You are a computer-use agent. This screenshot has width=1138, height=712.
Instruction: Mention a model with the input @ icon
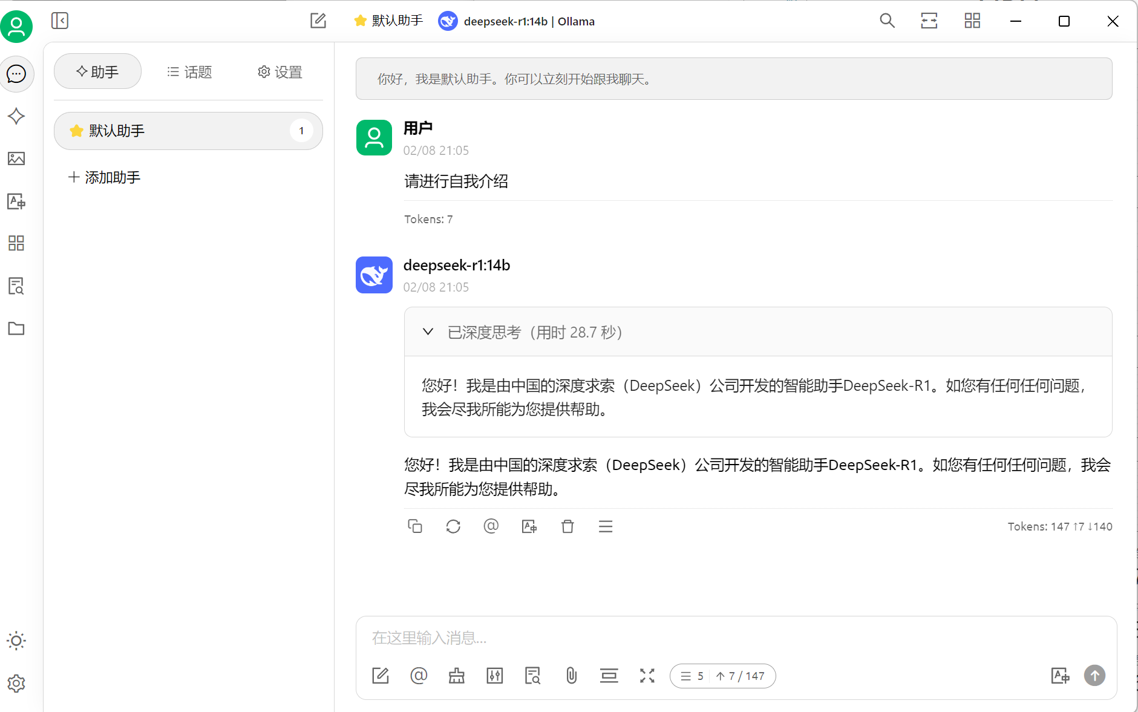pos(419,676)
